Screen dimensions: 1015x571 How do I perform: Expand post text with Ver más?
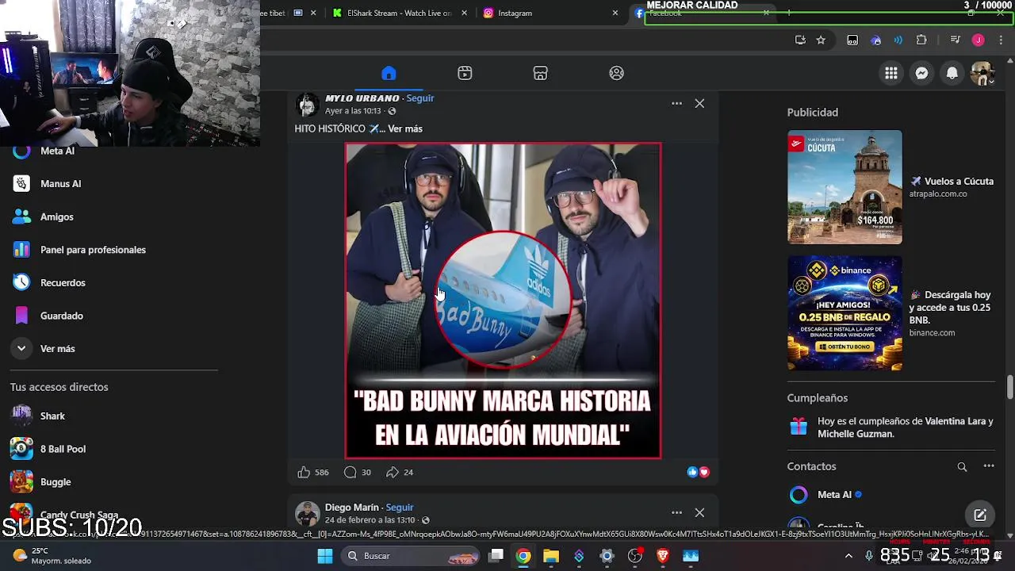(x=405, y=128)
